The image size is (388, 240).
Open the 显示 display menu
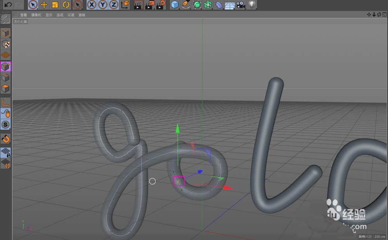49,15
